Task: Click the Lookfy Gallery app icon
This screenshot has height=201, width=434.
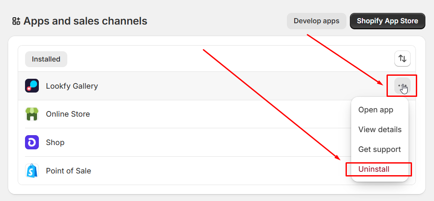Action: (32, 86)
